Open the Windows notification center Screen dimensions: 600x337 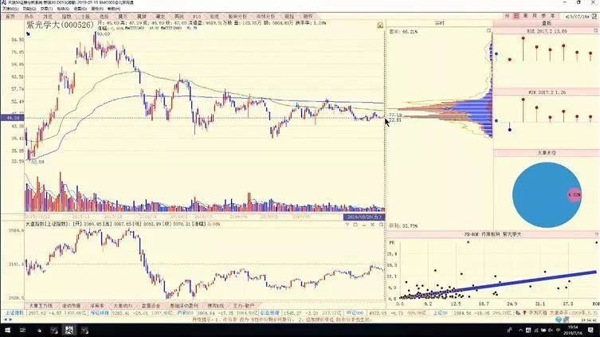click(590, 330)
